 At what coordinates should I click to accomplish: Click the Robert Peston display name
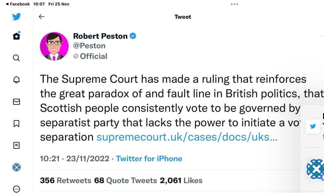coord(100,36)
